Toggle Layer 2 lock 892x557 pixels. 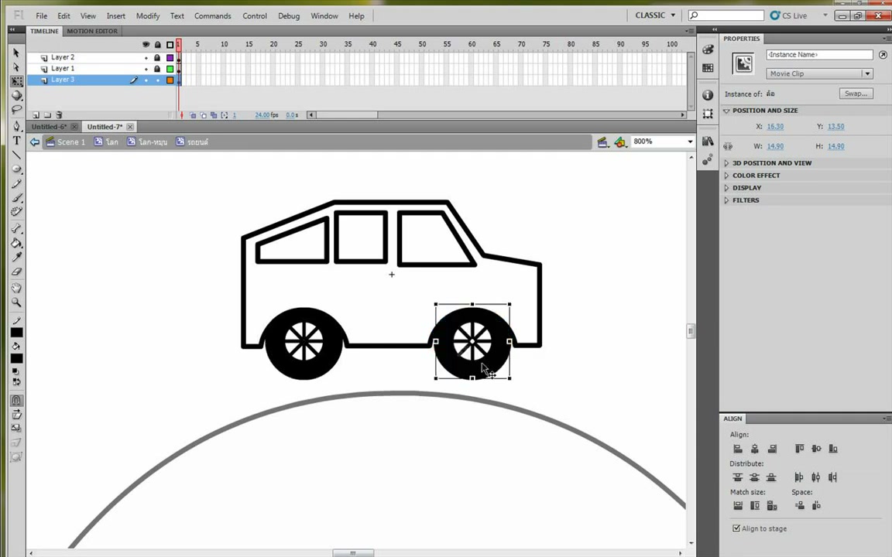(158, 58)
